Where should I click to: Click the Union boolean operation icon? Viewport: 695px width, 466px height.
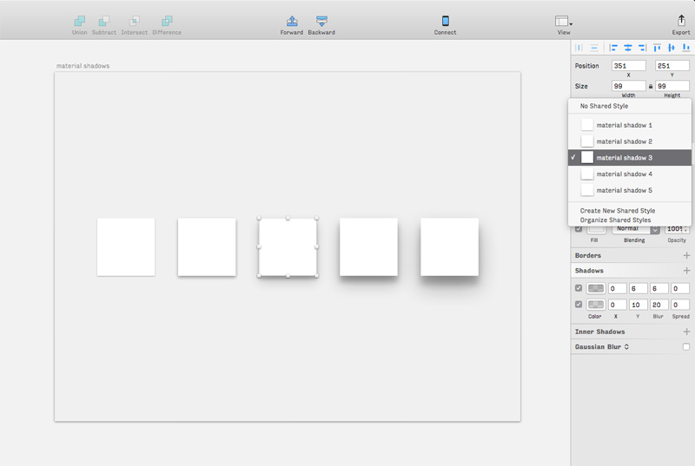tap(80, 21)
